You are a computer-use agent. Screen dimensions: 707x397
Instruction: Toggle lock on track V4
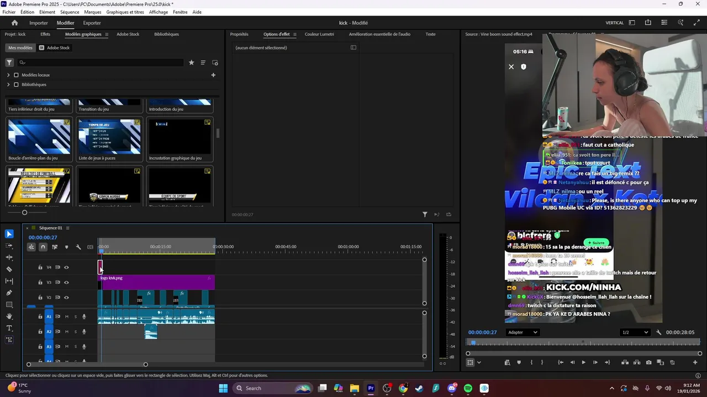[40, 267]
